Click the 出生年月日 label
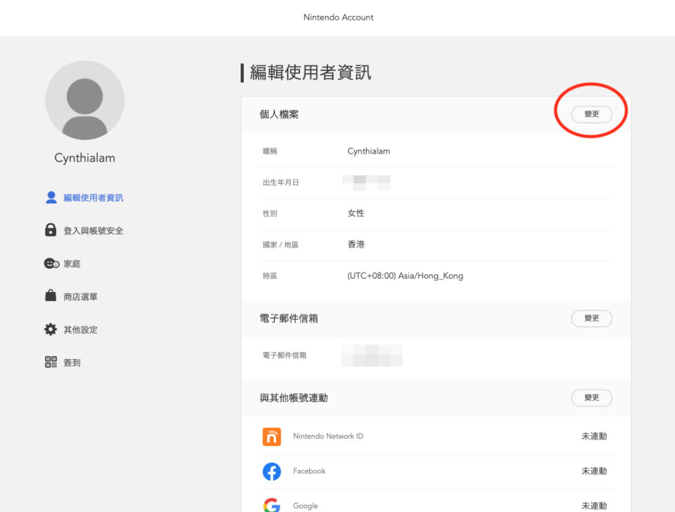 pyautogui.click(x=281, y=183)
